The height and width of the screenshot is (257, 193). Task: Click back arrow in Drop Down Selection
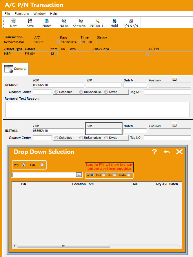pos(167,152)
